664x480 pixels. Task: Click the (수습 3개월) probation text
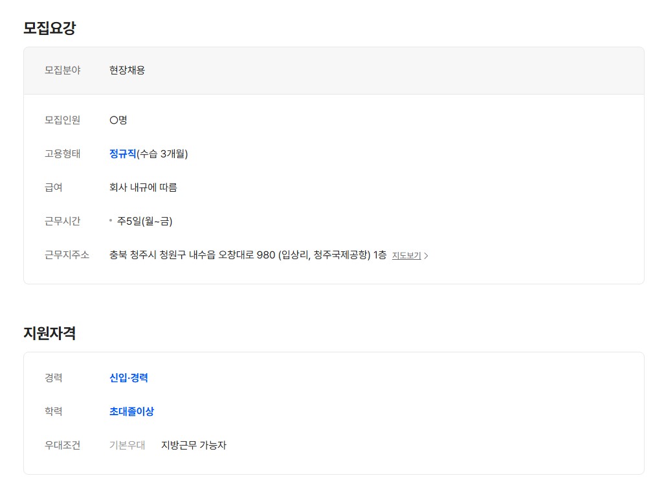[x=162, y=154]
